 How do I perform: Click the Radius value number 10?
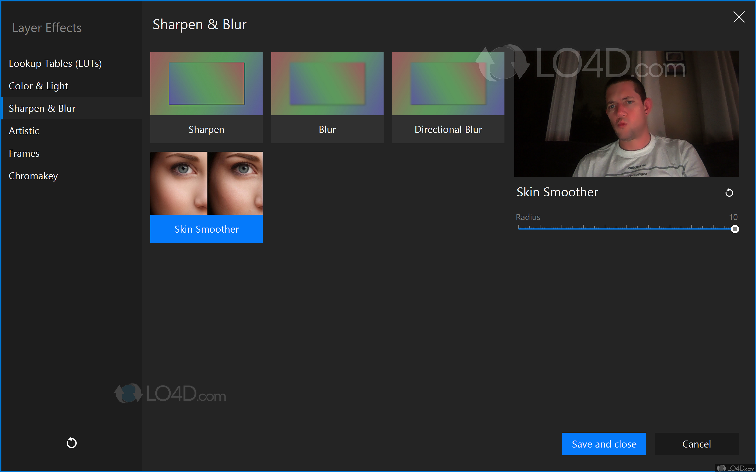coord(733,217)
